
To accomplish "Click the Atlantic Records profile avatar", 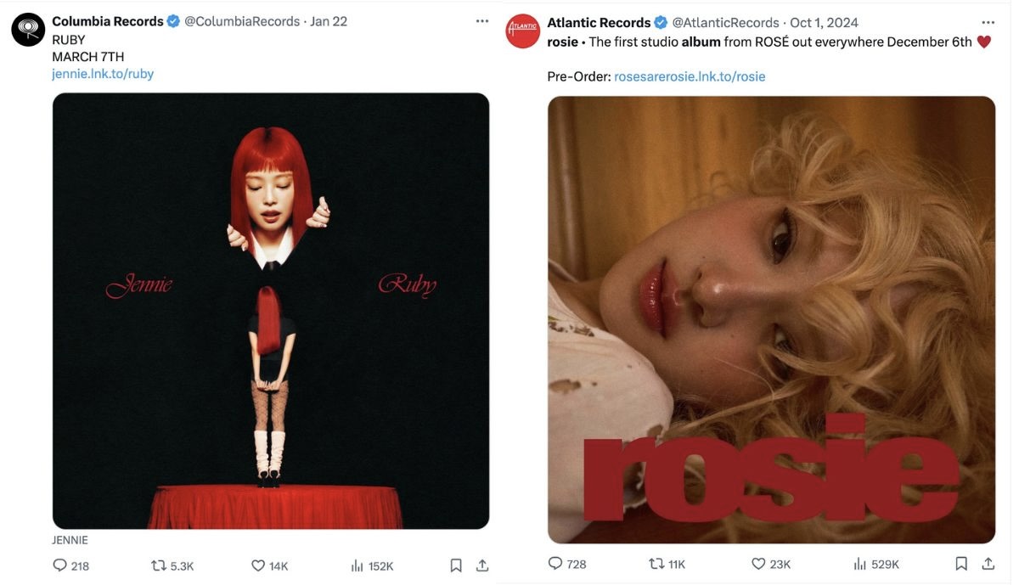I will (522, 31).
